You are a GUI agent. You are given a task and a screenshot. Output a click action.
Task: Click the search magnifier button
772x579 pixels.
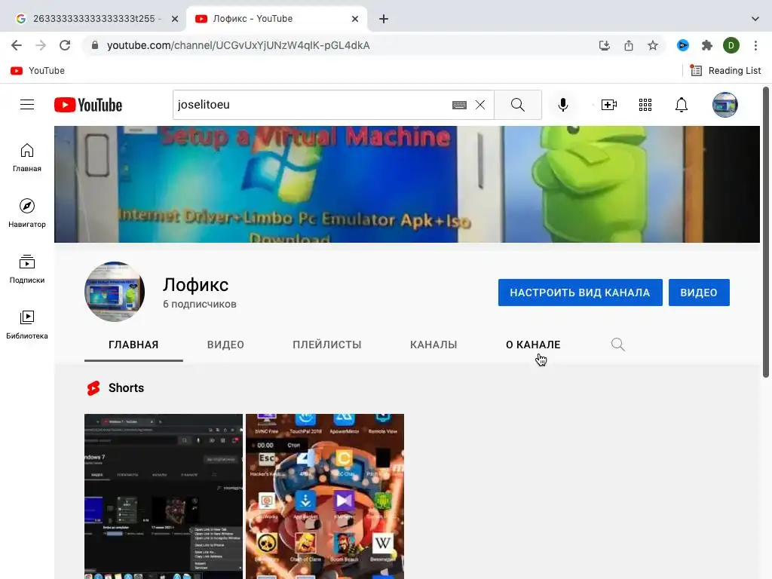(517, 105)
